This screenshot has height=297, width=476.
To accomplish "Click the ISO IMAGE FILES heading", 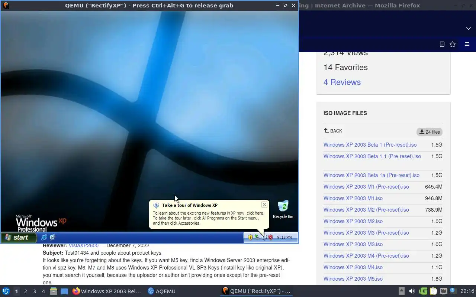I will coord(345,113).
